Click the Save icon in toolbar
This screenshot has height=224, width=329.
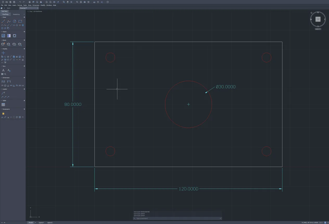pos(10,2)
